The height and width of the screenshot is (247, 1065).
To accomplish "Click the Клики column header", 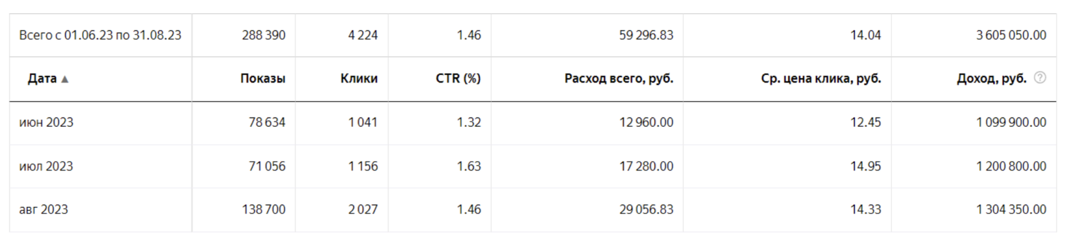I will tap(359, 79).
